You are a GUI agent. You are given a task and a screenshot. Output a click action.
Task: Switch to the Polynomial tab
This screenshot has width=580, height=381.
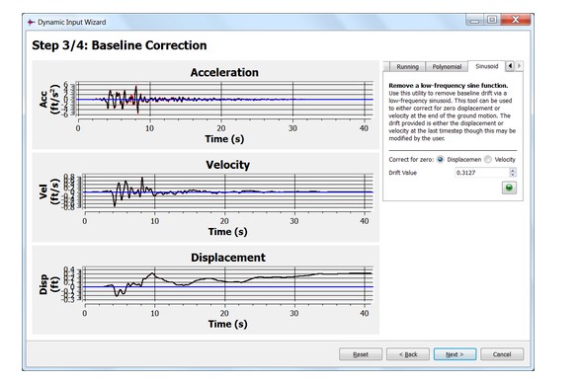(x=447, y=67)
